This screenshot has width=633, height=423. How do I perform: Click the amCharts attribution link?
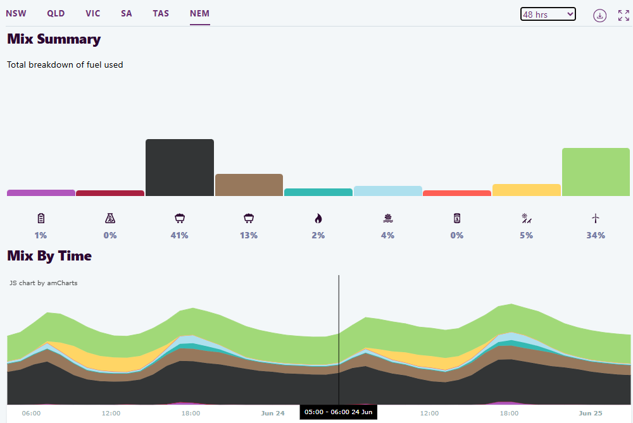44,283
